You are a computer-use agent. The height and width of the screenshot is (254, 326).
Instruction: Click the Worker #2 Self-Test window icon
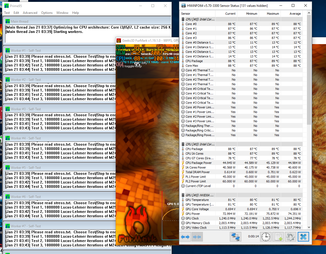click(8, 79)
